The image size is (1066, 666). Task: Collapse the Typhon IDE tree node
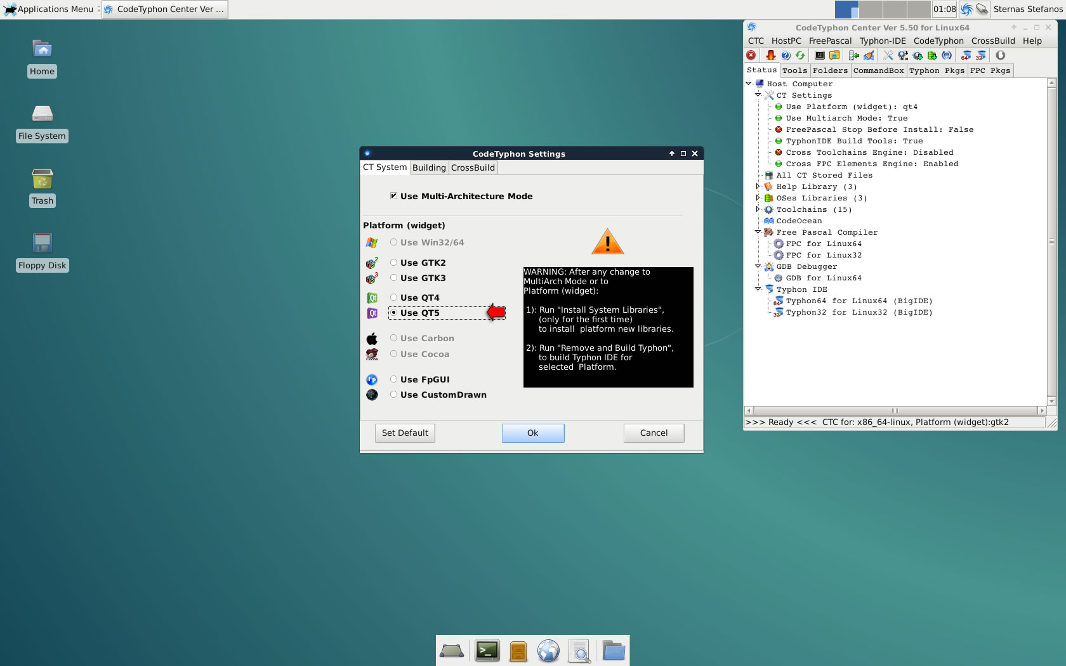tap(758, 289)
